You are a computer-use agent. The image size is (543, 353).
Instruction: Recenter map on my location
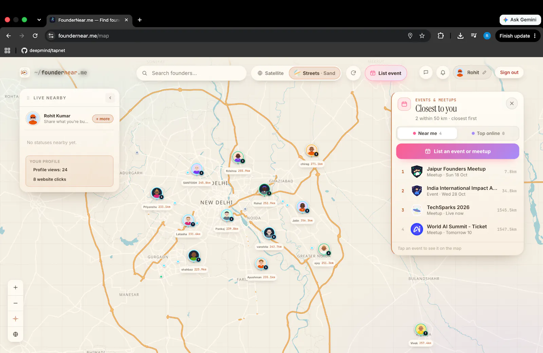click(x=16, y=319)
